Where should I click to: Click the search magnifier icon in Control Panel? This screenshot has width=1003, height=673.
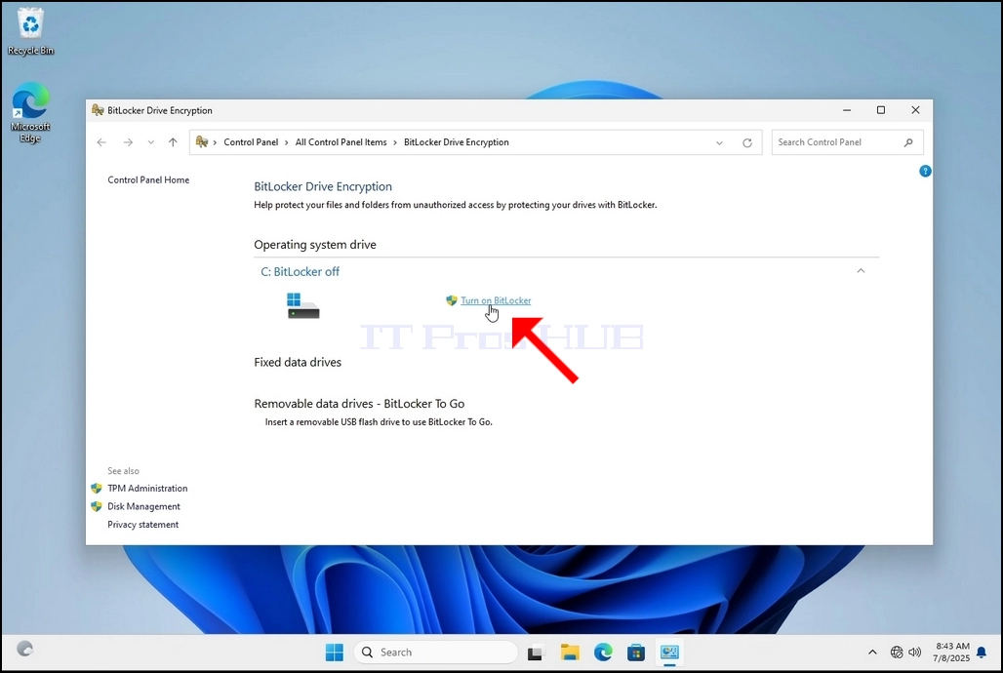pyautogui.click(x=908, y=142)
